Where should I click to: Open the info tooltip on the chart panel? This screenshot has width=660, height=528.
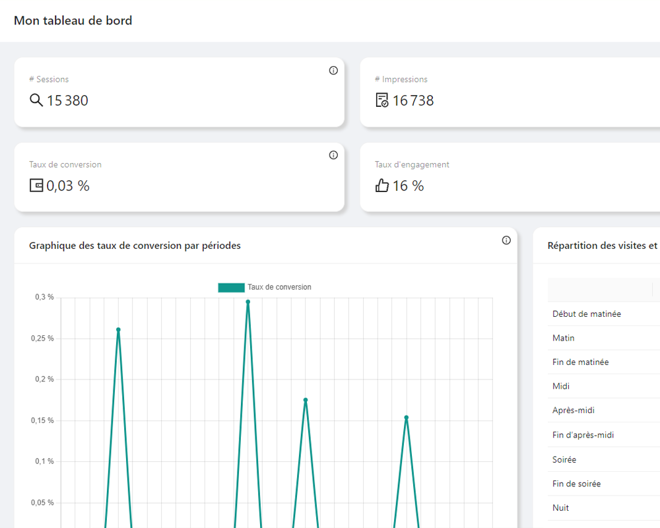point(506,242)
